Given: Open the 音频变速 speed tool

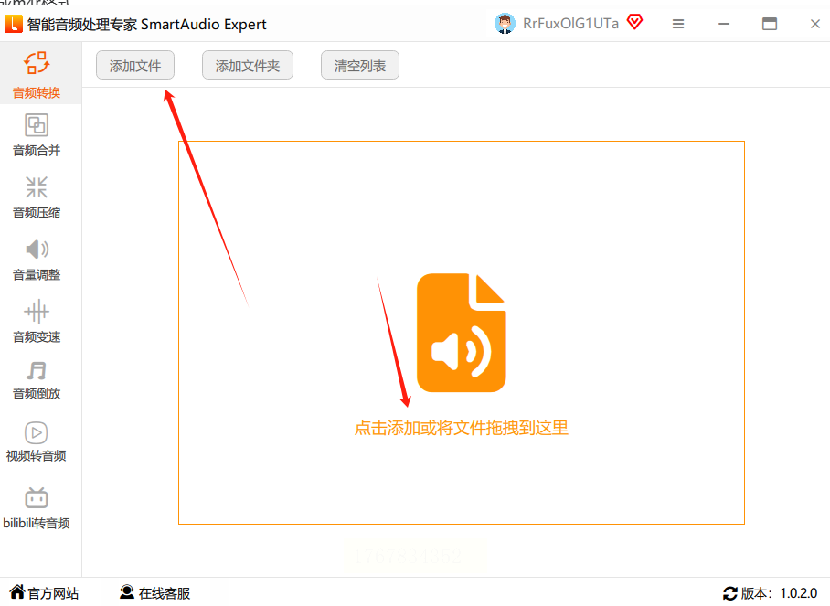Looking at the screenshot, I should [37, 322].
